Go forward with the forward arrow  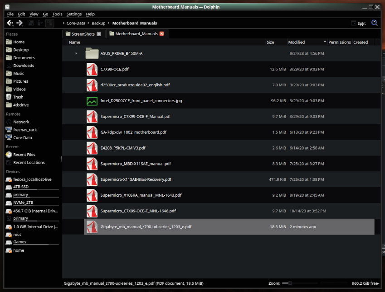(x=19, y=23)
